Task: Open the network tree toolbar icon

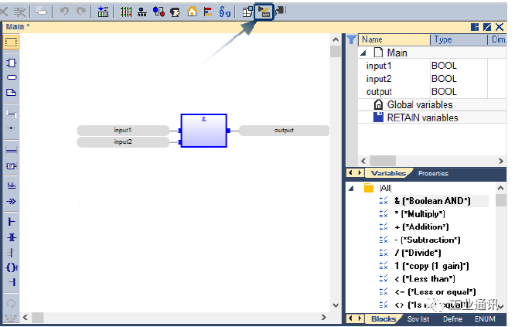Action: pos(142,12)
